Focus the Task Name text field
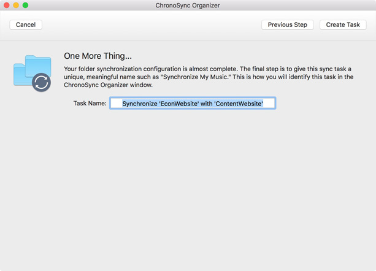 tap(193, 103)
